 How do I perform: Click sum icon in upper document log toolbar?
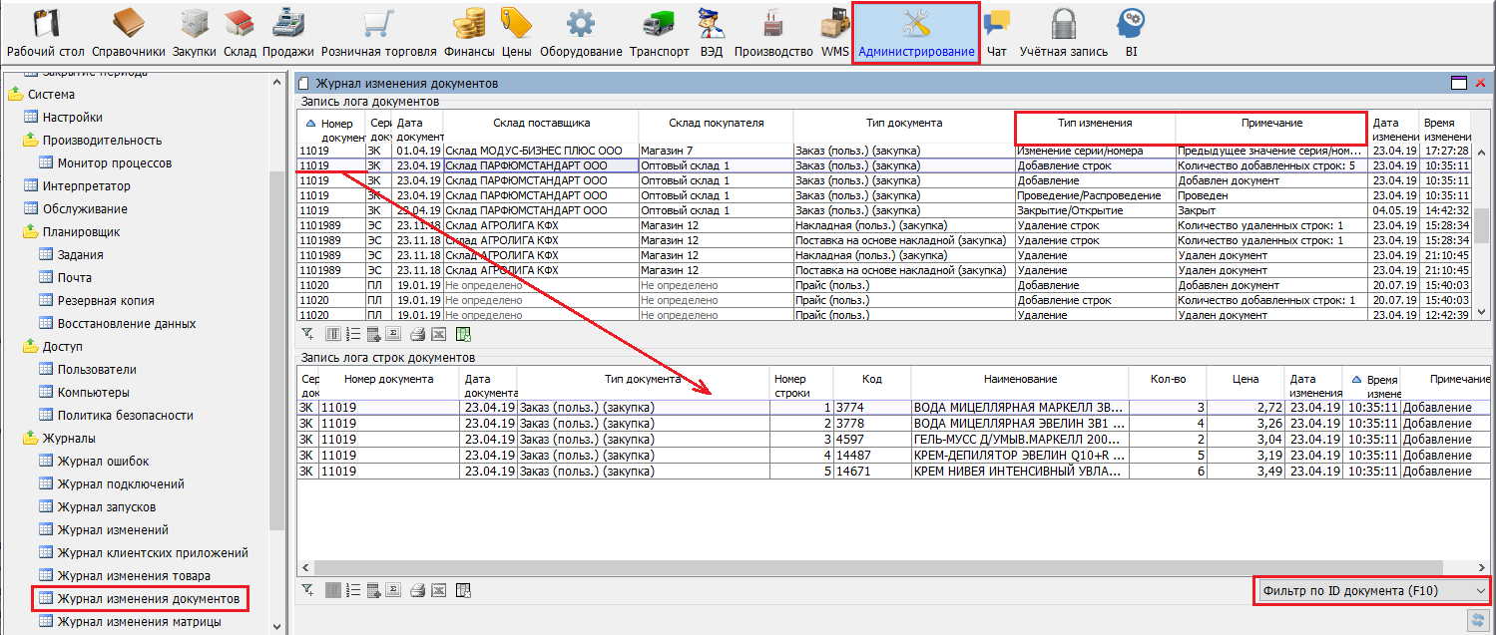pos(393,334)
